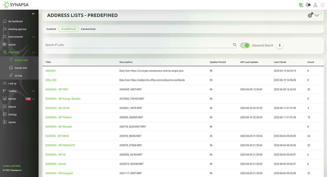Open the Auditor section
Screen dimensions: 327x177
[12, 44]
